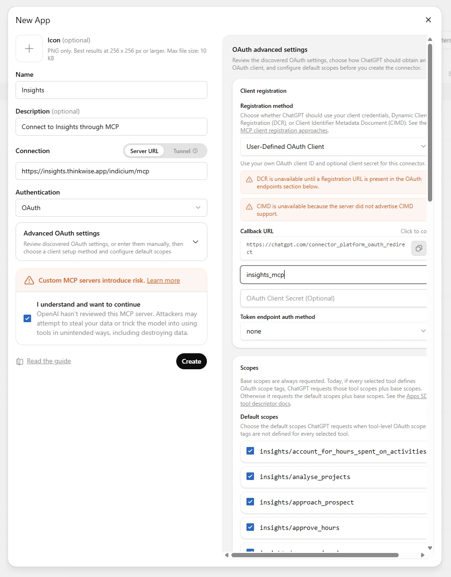Image resolution: width=451 pixels, height=577 pixels.
Task: Click the horizontal scrollbar thumb in OAuth panel
Action: point(315,555)
